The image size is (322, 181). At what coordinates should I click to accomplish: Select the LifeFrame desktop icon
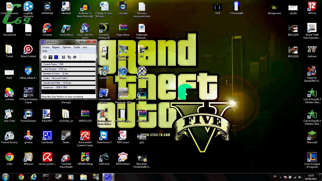104,159
